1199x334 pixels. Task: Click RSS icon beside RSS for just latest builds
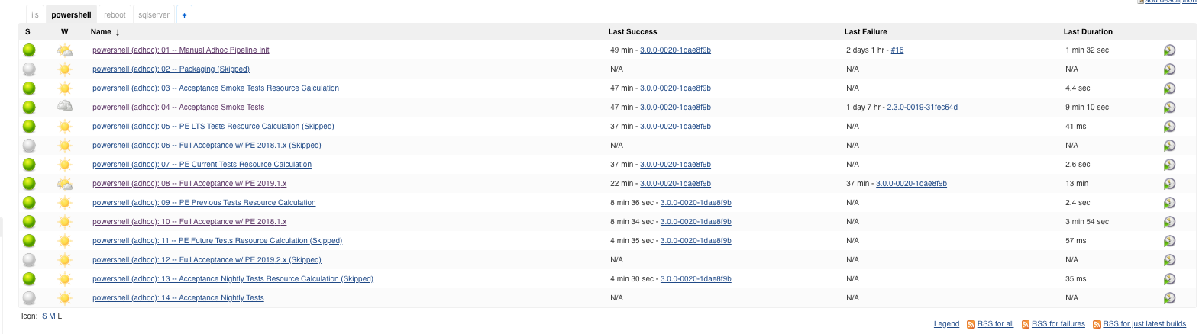point(1097,324)
